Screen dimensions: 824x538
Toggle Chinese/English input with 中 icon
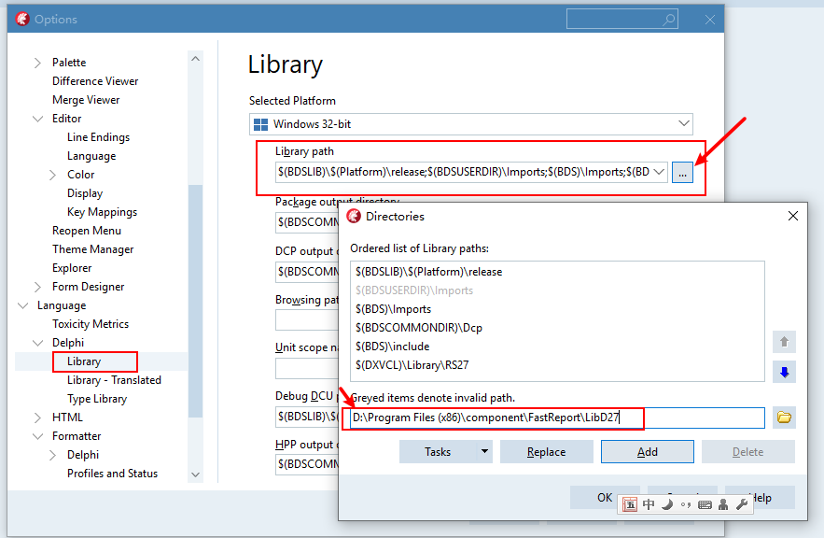pos(649,504)
